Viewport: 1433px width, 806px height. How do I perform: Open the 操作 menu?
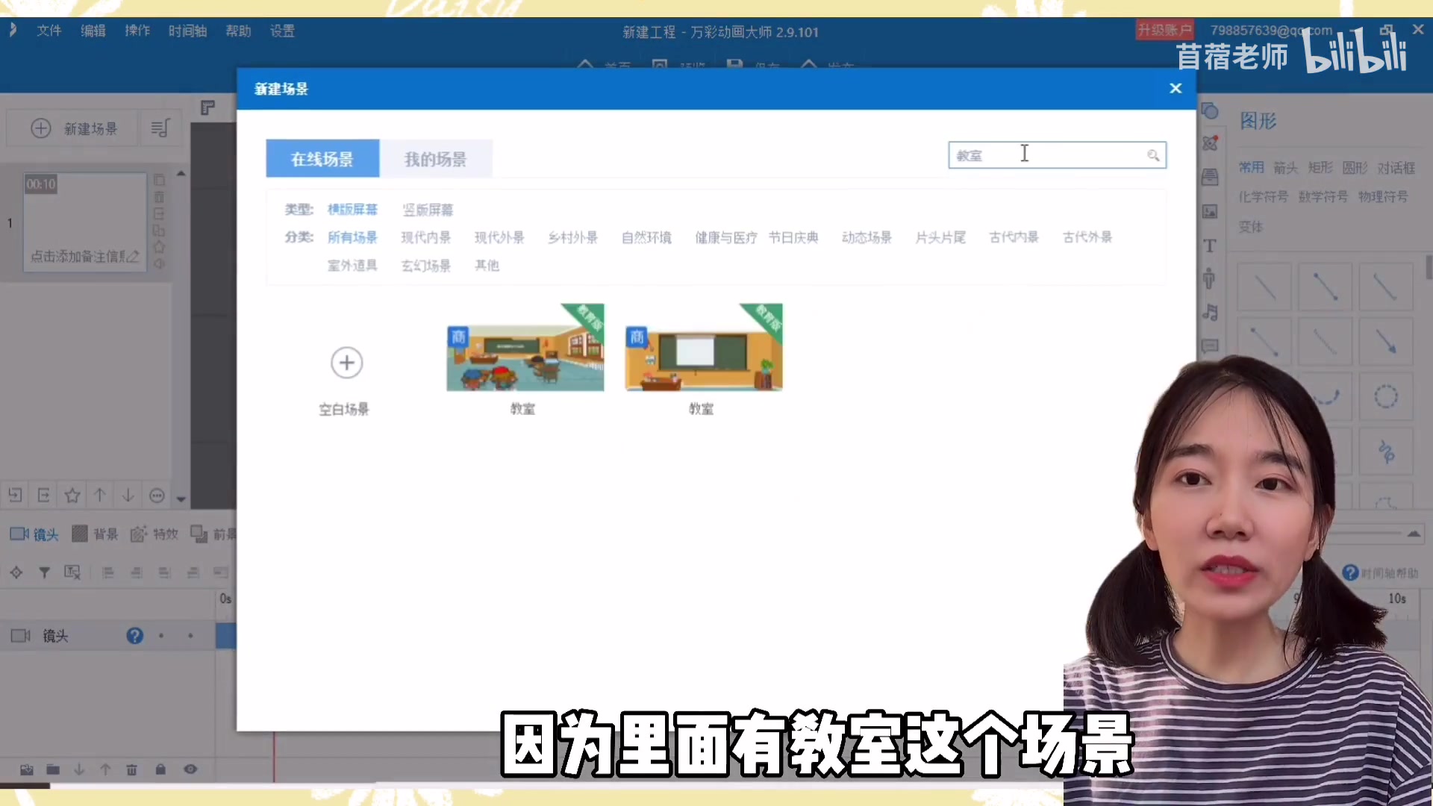137,31
